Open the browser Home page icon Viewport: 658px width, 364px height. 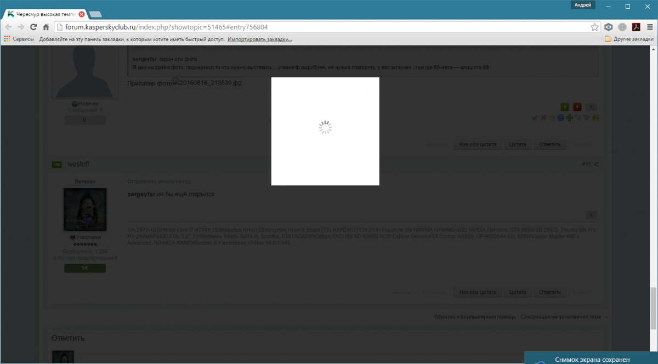[x=46, y=27]
